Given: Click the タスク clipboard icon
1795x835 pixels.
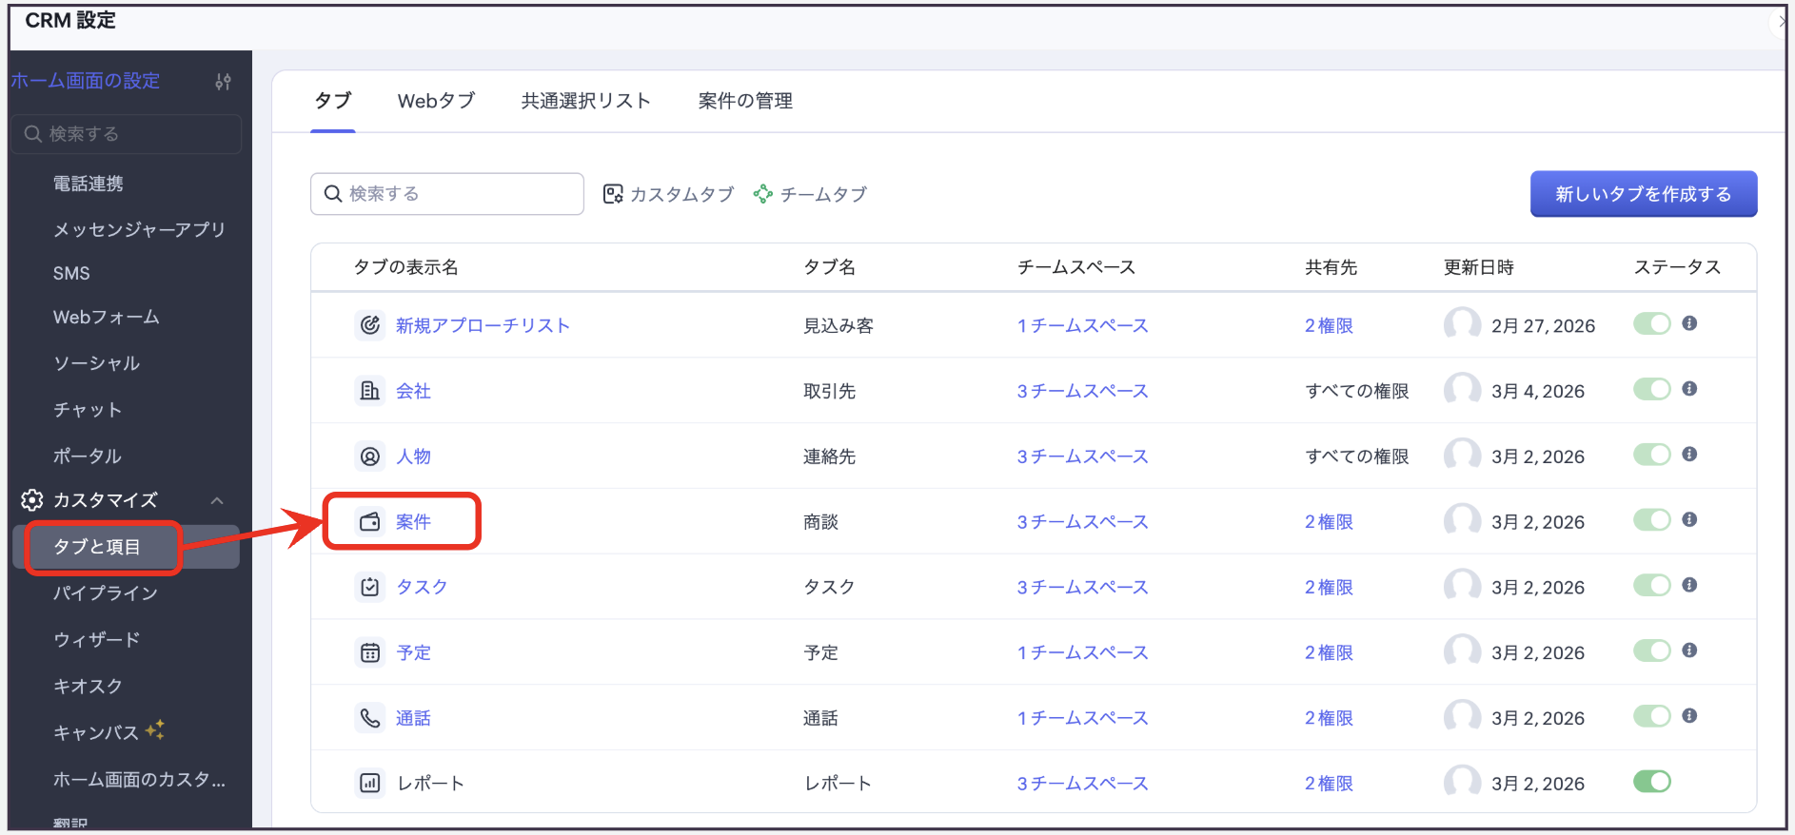Looking at the screenshot, I should pos(369,587).
